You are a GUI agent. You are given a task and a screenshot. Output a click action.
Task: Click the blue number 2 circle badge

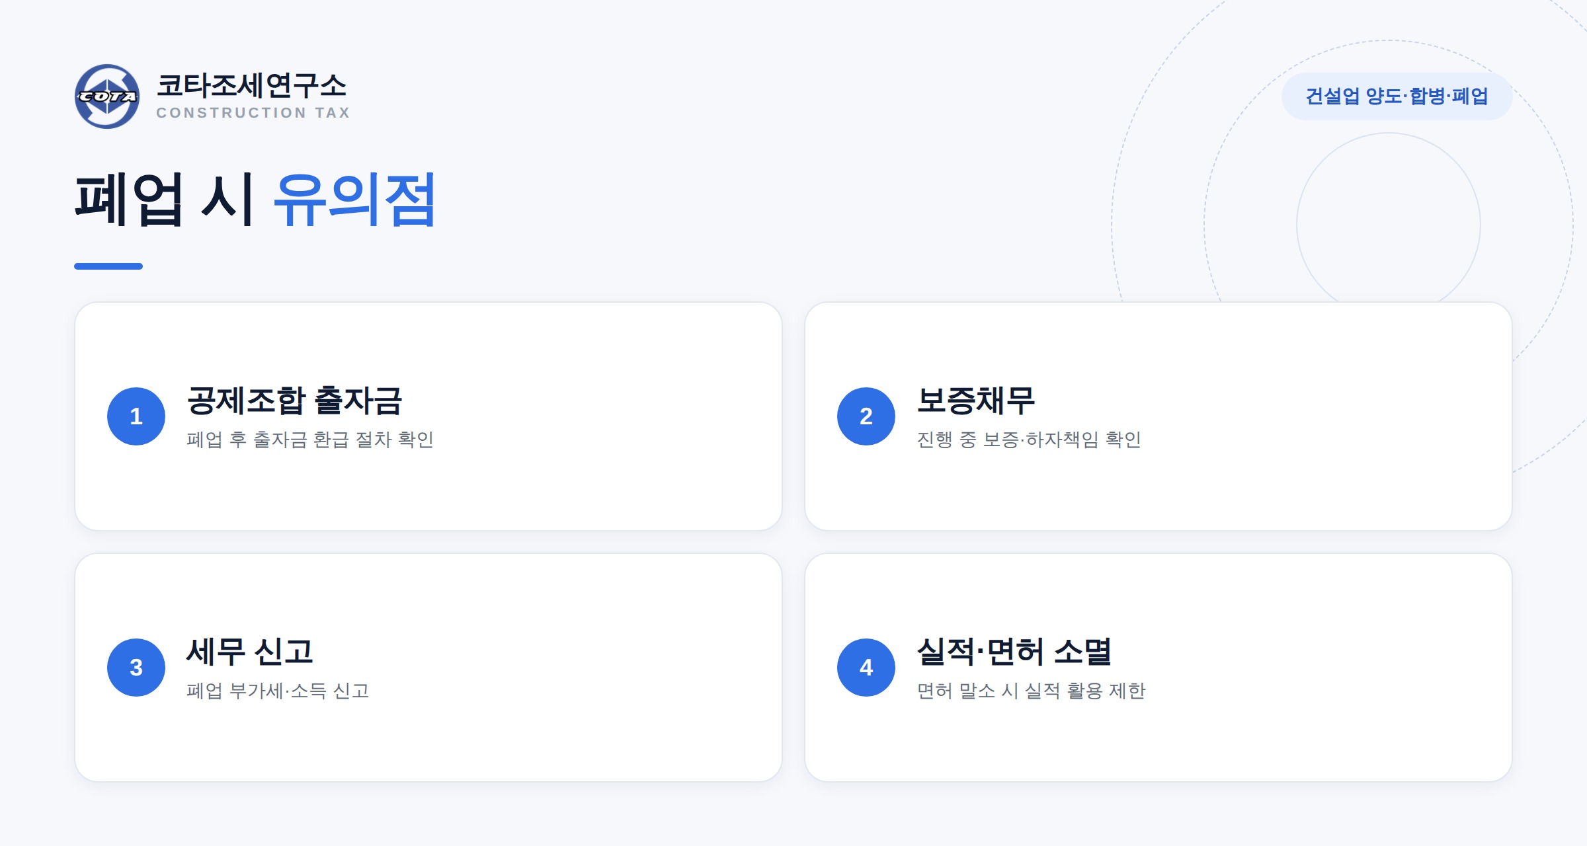click(866, 416)
